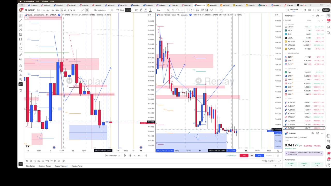Open the Window menu in menu bar
Image resolution: width=331 pixels, height=186 pixels.
[45, 1]
